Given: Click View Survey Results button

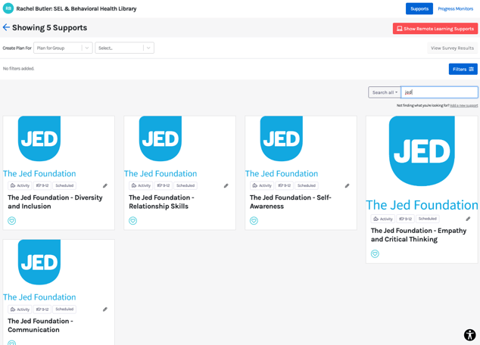Looking at the screenshot, I should point(452,48).
